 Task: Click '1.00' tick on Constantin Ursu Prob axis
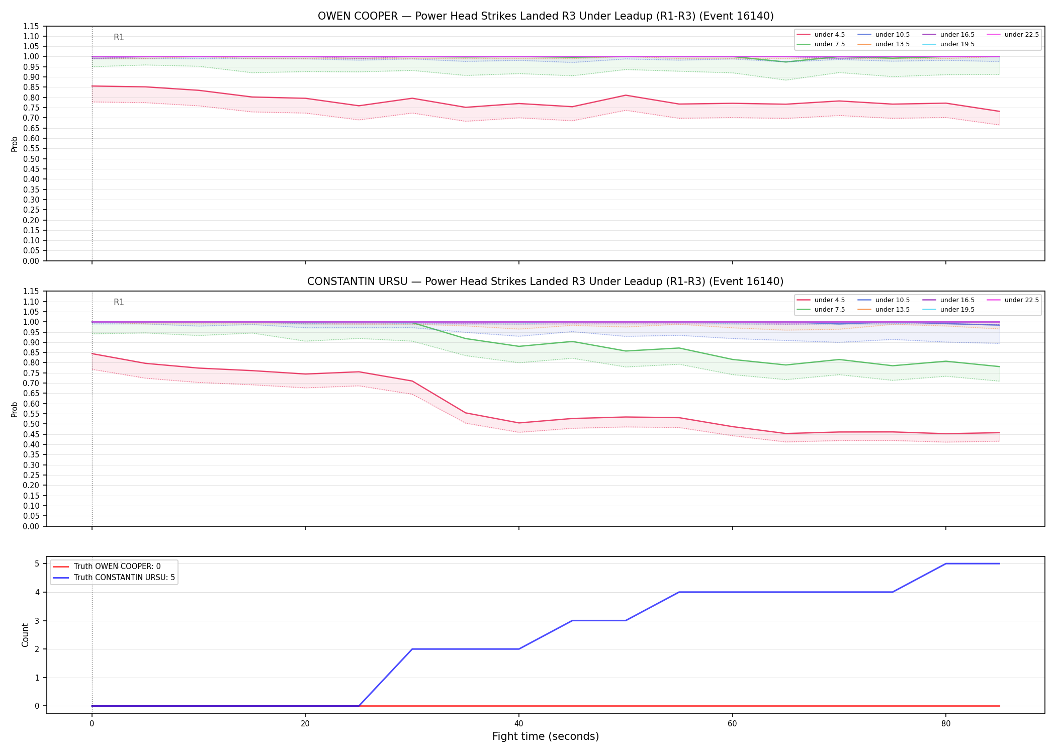(x=31, y=322)
